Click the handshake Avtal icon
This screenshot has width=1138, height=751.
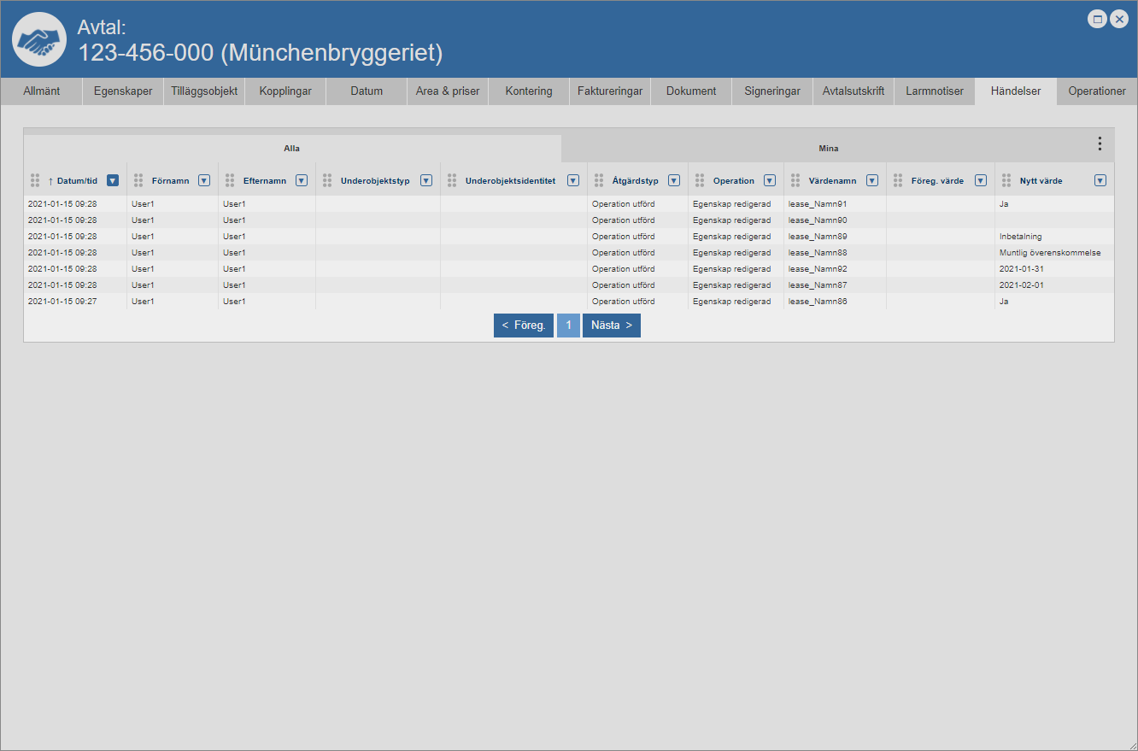39,39
